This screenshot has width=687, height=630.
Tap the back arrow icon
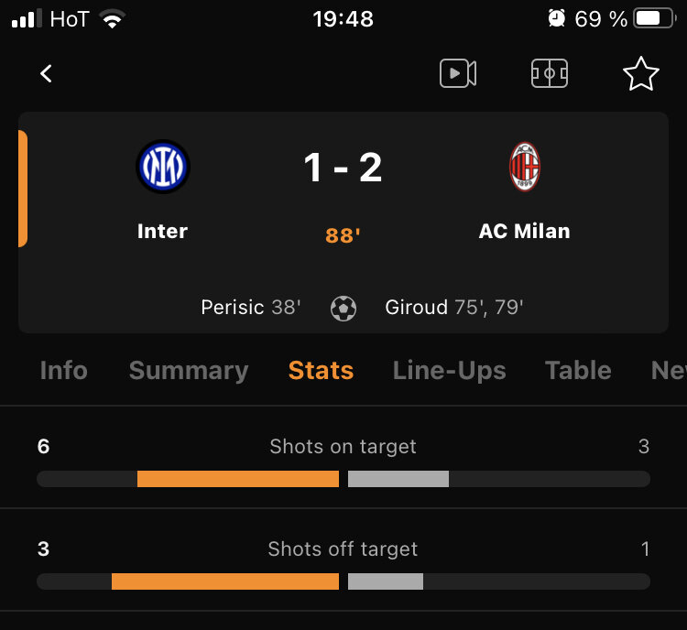coord(46,73)
